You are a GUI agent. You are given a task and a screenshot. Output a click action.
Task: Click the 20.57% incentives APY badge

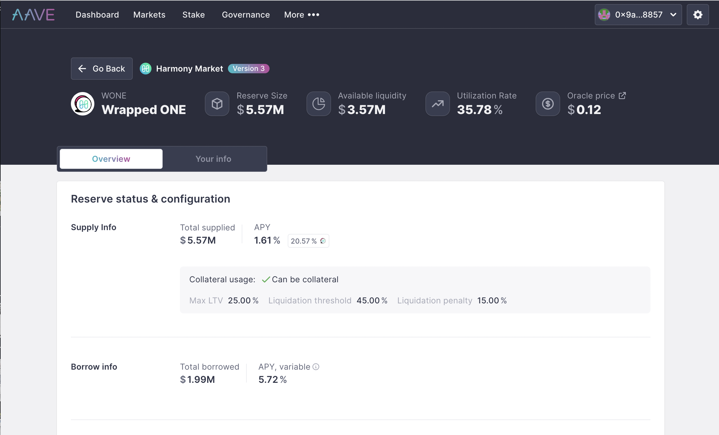pos(308,241)
